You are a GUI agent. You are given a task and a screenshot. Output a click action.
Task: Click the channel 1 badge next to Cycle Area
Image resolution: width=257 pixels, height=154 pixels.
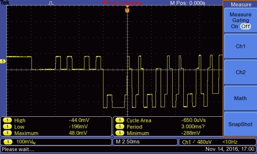[120, 120]
